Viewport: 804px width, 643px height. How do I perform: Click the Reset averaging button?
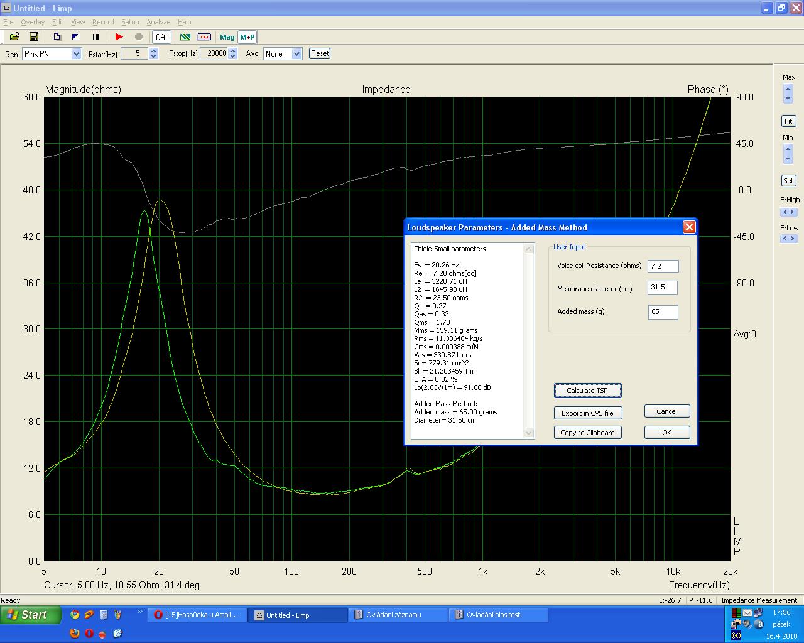click(x=320, y=53)
